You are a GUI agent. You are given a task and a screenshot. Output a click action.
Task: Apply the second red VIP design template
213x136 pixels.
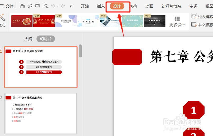[44, 21]
